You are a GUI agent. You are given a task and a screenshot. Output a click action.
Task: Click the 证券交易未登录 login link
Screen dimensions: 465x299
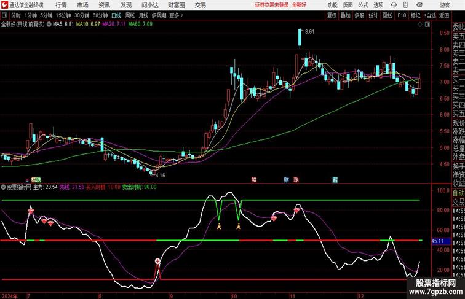click(272, 5)
